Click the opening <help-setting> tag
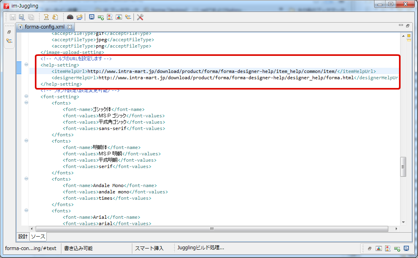 [x=60, y=65]
